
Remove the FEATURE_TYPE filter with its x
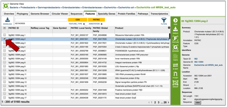[x=84, y=24]
